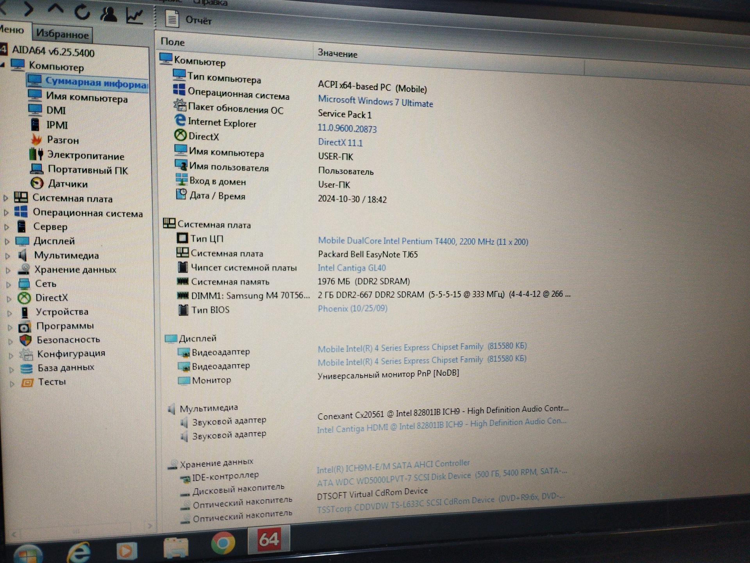Click the Тесты tree icon

pos(27,382)
